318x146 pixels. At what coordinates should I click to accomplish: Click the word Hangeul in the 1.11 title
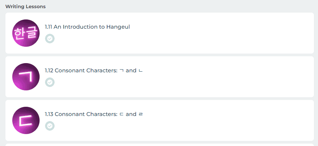[x=118, y=27]
